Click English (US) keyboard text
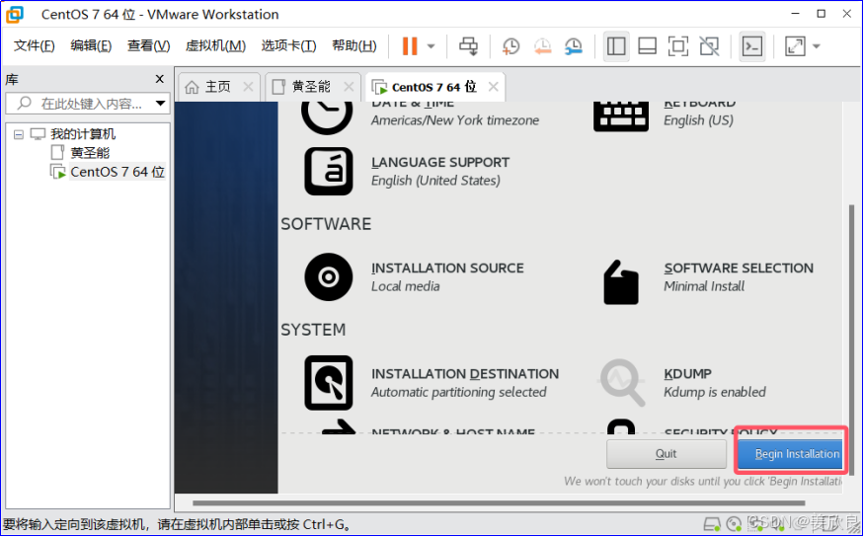The height and width of the screenshot is (537, 864). click(x=698, y=120)
